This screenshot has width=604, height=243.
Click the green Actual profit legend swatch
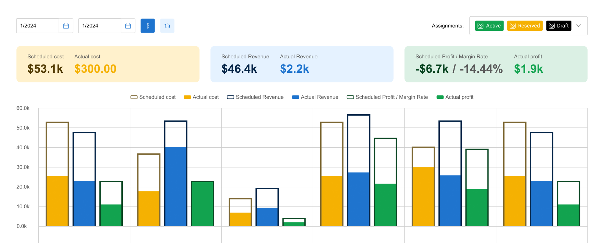pos(440,97)
